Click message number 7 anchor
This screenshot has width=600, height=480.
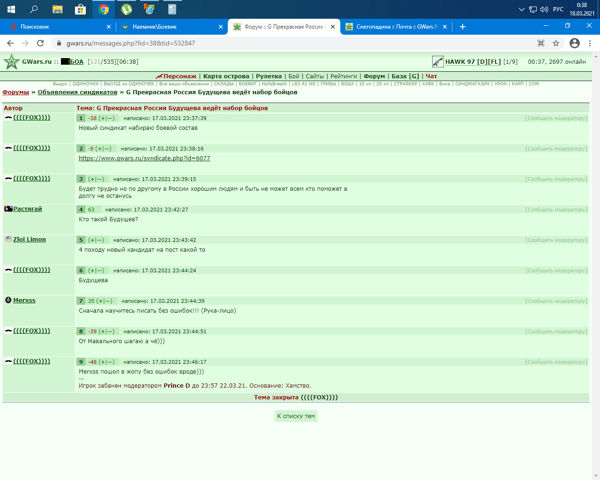pos(81,301)
